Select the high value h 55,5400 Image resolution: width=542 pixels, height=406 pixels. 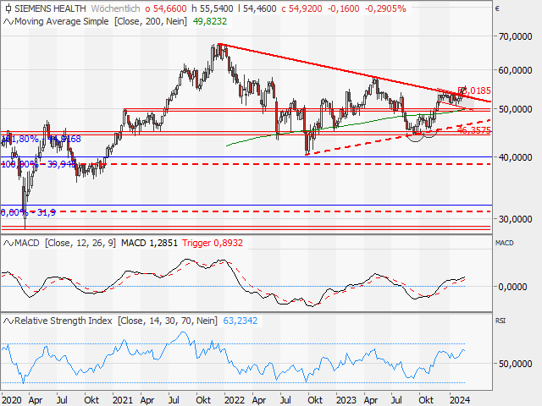(x=213, y=8)
